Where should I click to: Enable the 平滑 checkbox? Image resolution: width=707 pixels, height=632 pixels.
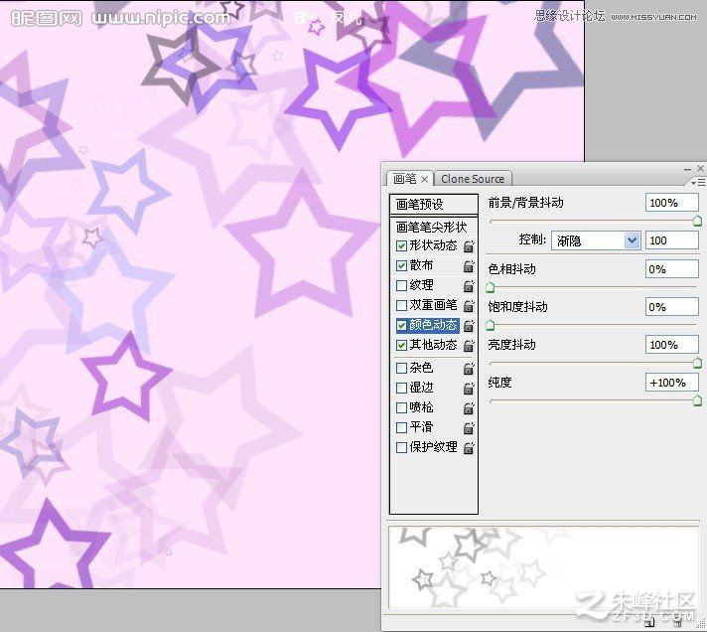[x=401, y=427]
